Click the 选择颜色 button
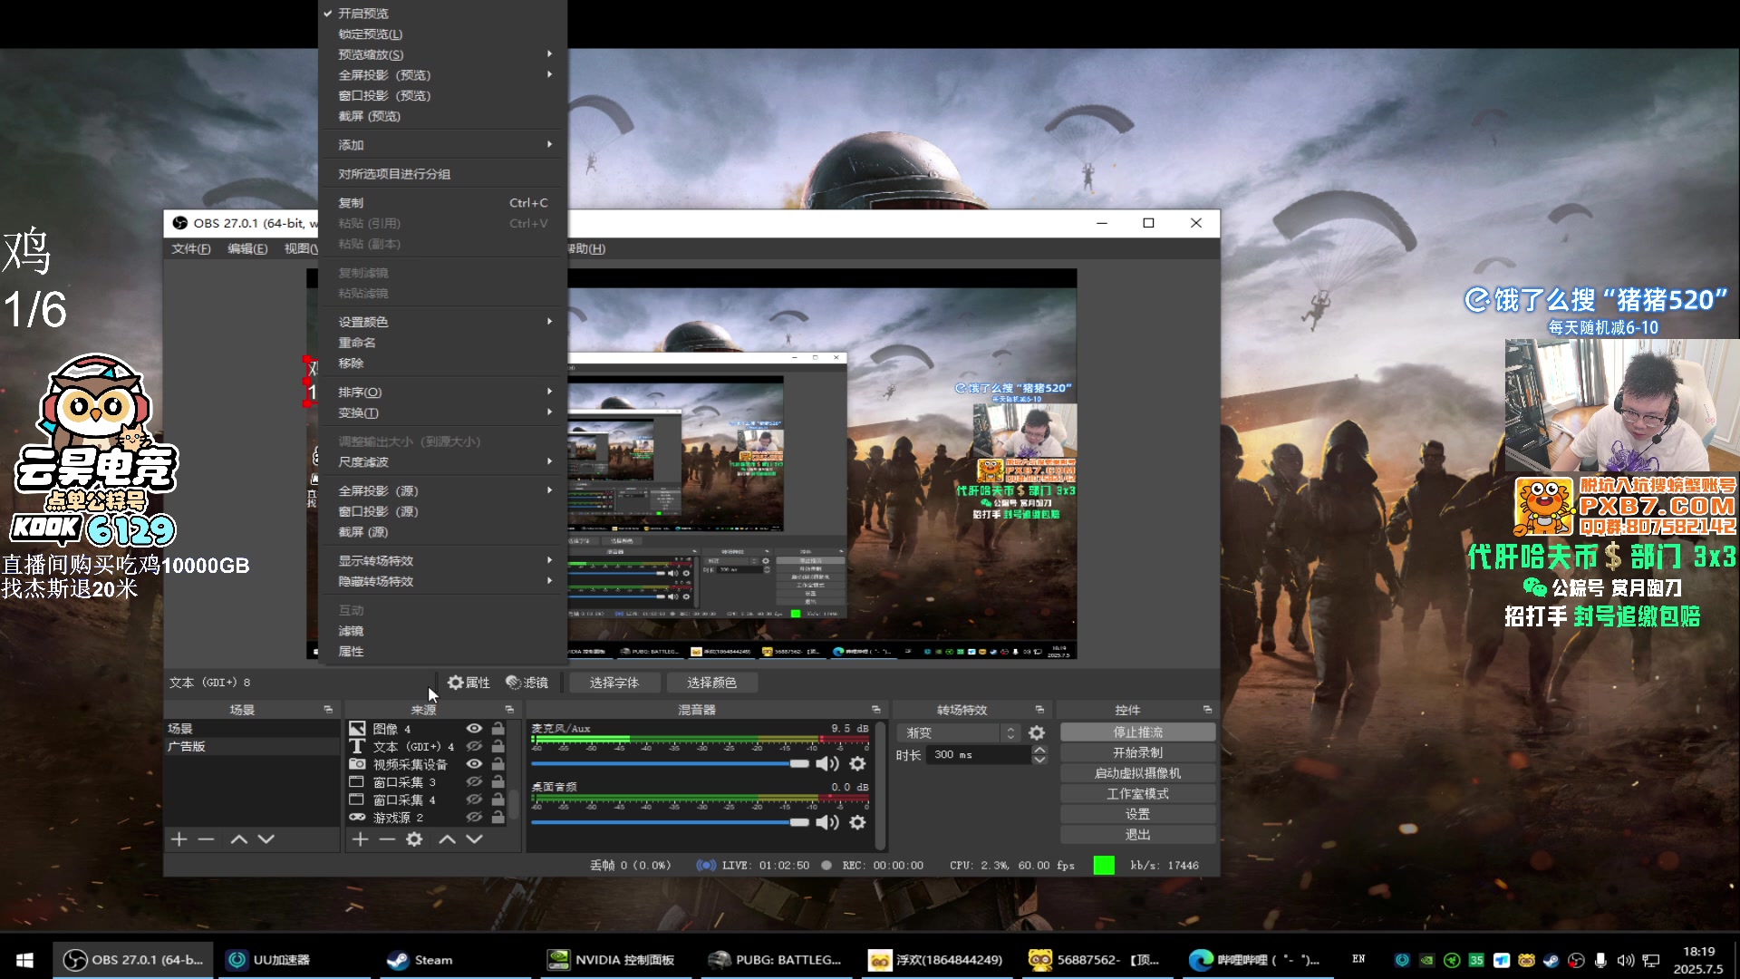 click(x=711, y=683)
